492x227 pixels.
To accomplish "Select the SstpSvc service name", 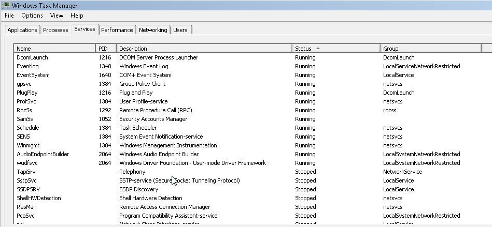I will tap(26, 180).
